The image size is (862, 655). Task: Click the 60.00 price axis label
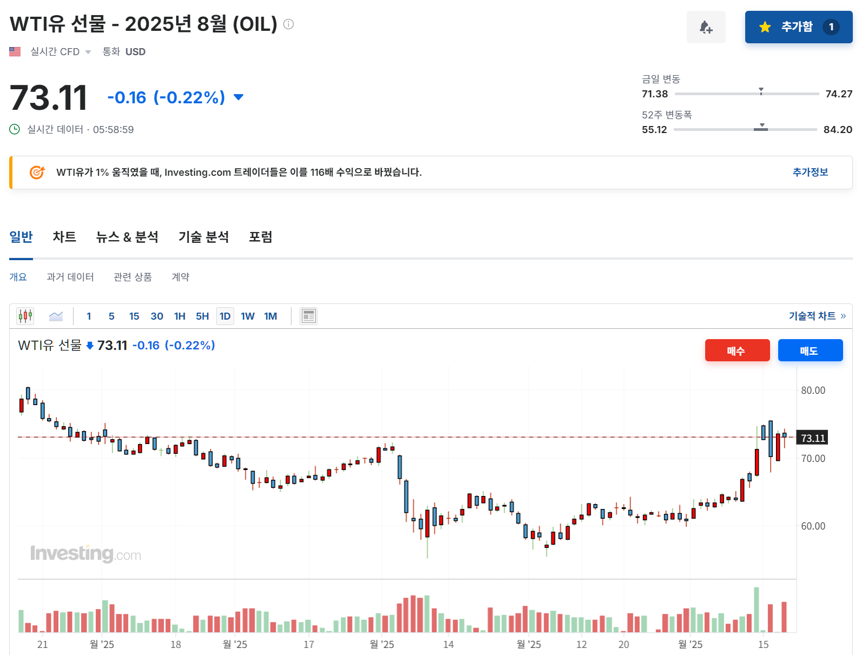point(813,526)
